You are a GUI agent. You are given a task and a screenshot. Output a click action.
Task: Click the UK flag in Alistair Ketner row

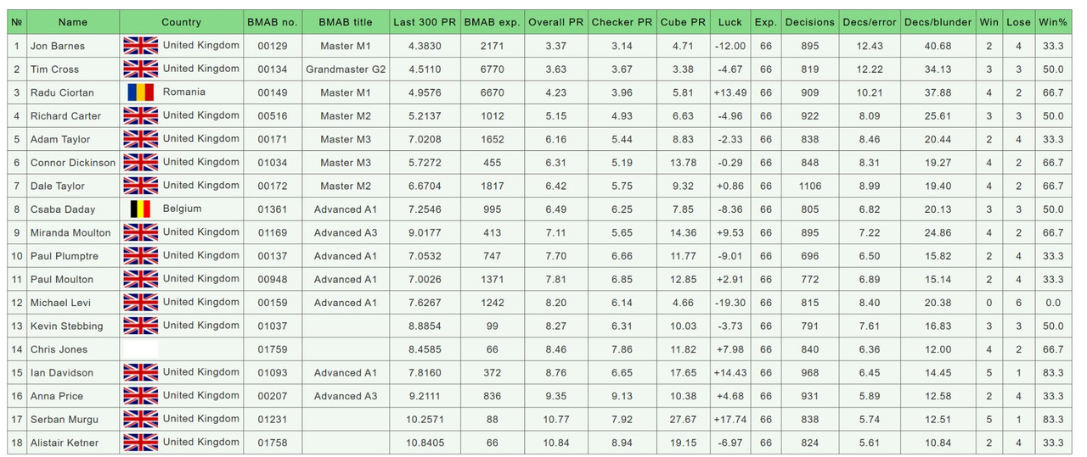pos(141,442)
